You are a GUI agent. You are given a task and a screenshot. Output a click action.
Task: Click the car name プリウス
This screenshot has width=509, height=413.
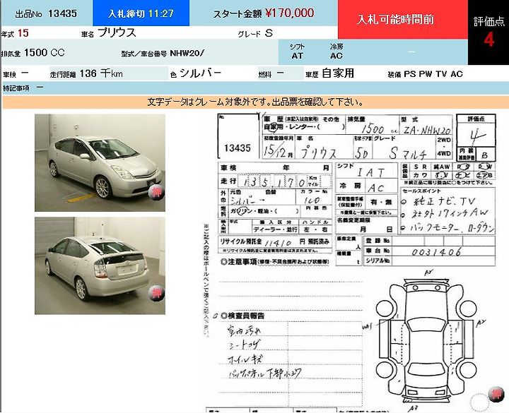pyautogui.click(x=117, y=32)
